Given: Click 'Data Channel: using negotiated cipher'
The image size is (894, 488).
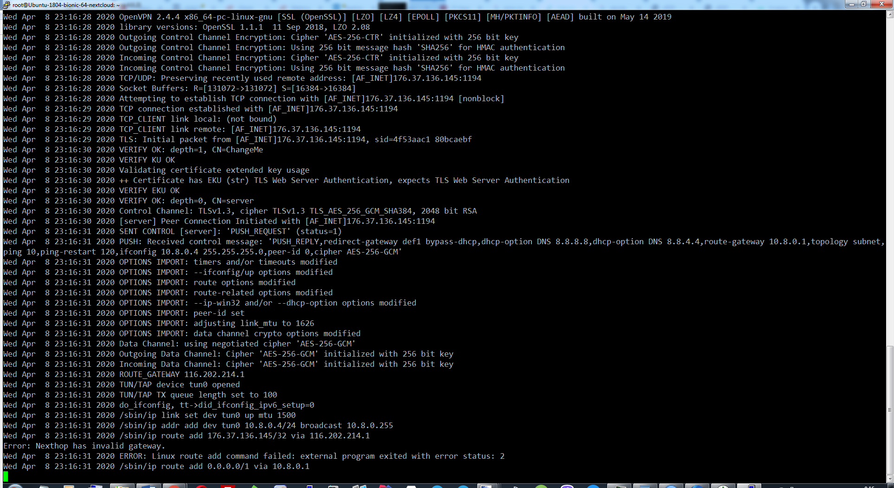Looking at the screenshot, I should pos(205,344).
